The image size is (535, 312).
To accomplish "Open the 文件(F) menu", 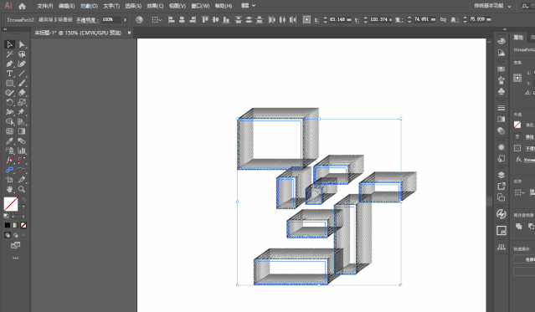I will [x=45, y=6].
